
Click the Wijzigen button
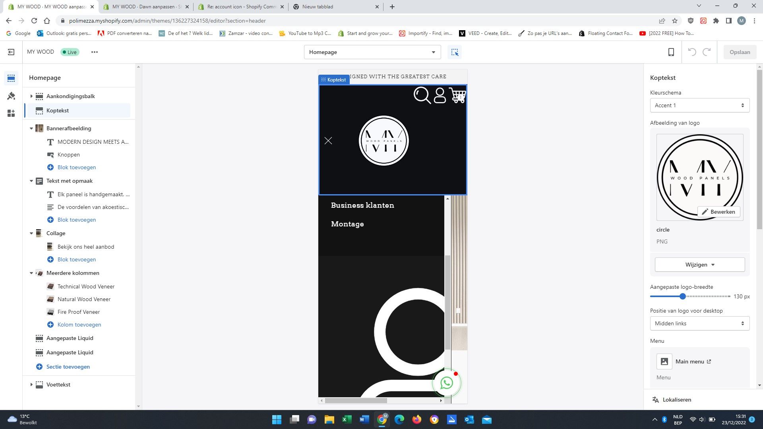699,265
